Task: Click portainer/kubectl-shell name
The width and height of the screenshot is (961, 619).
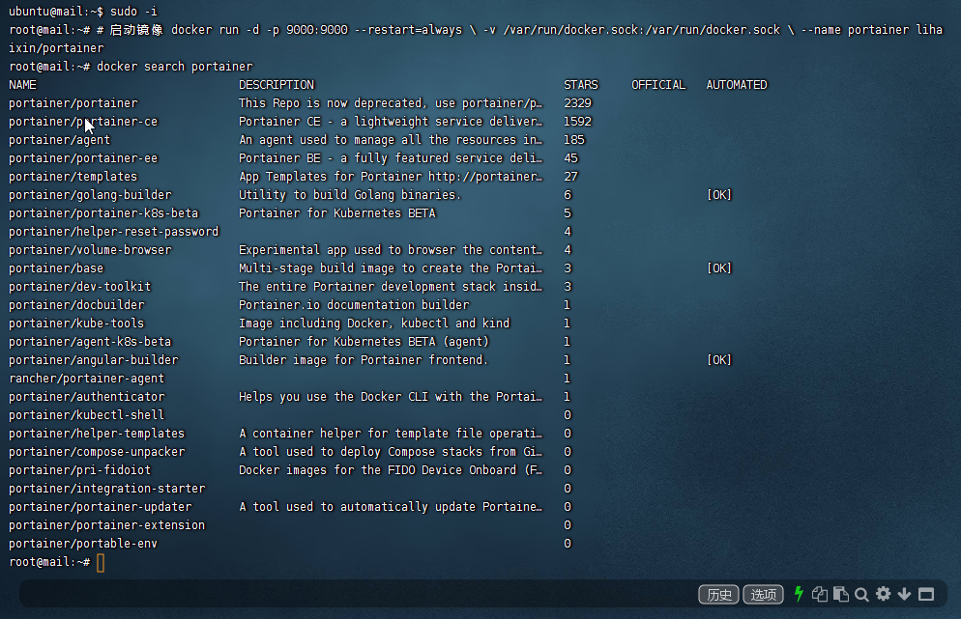Action: [x=86, y=415]
